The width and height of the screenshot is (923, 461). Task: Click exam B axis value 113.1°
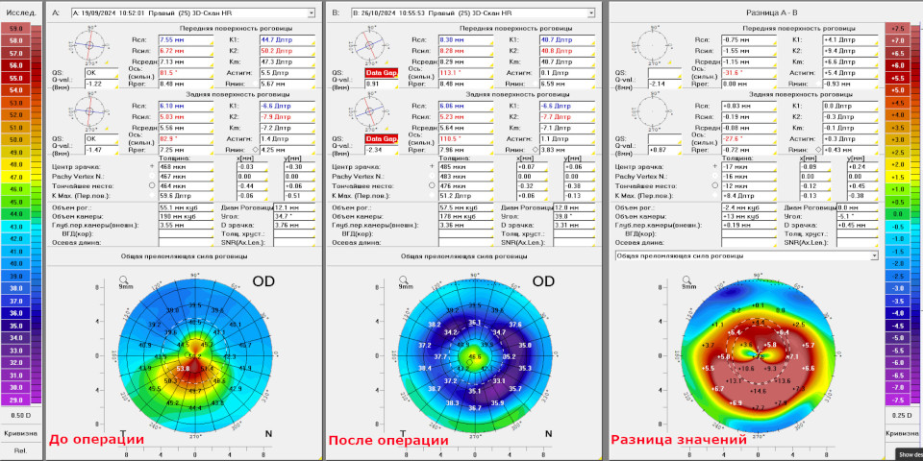[465, 74]
